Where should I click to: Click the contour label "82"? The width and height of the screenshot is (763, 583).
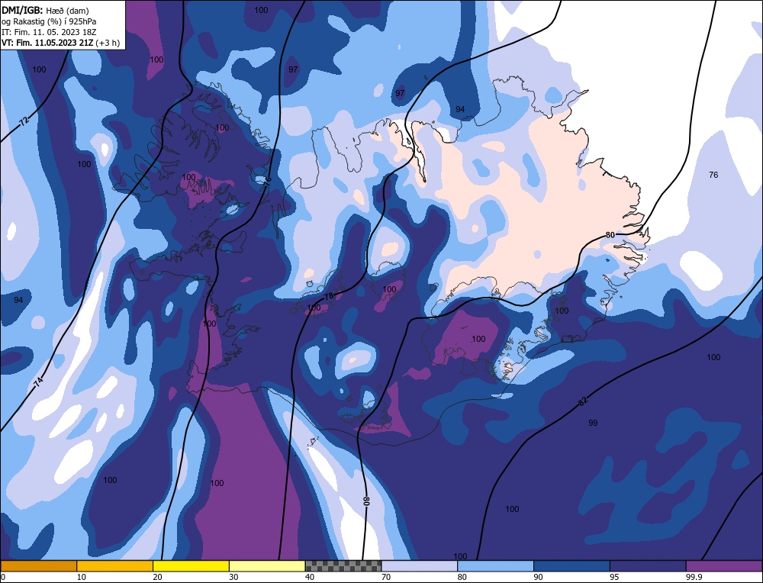(582, 401)
